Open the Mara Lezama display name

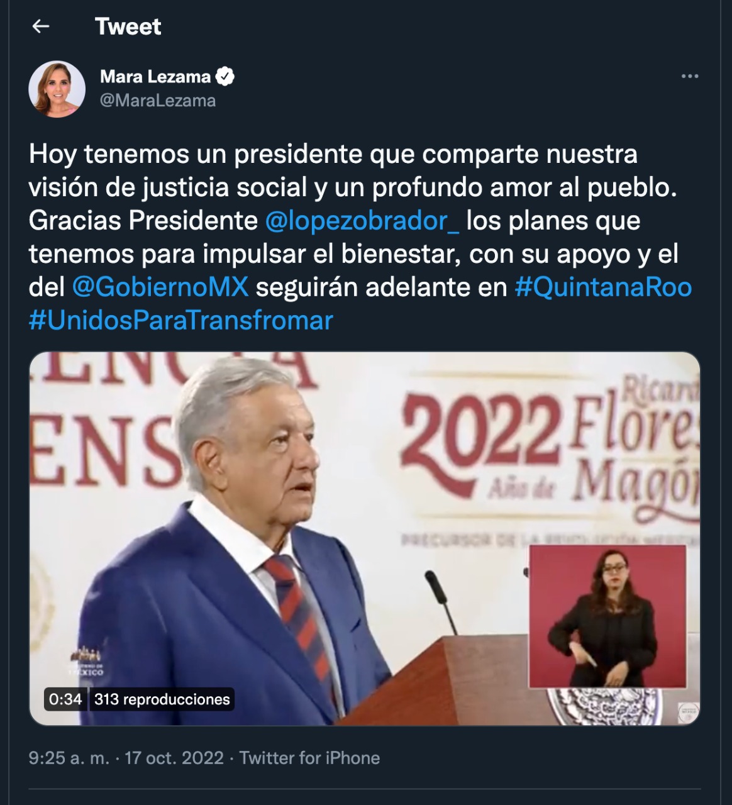point(155,77)
